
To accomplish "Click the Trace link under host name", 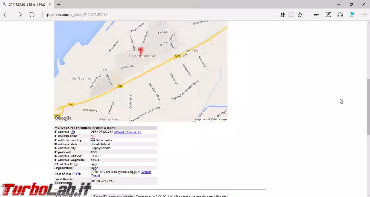I will [x=95, y=175].
